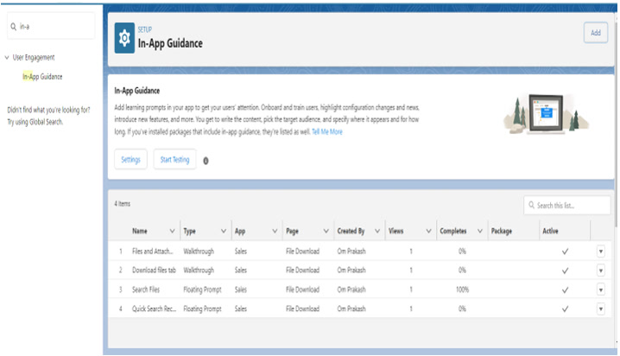
Task: Follow the Tell Me More link
Action: pos(327,132)
